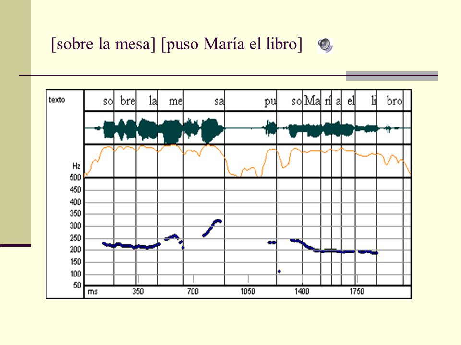Play the audio speaker icon
The width and height of the screenshot is (461, 345).
coord(325,46)
